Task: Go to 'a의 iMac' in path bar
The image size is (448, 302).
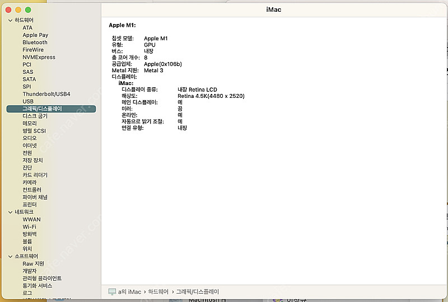Action: (129, 292)
